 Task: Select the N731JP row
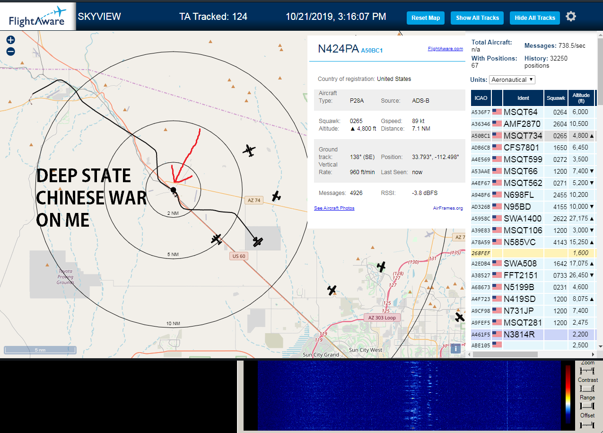[x=533, y=311]
